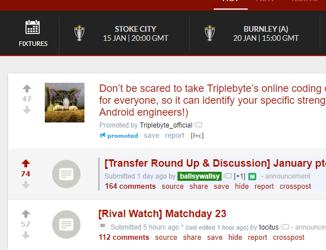Toggle the [l+c] option on promoted post
This screenshot has height=250, width=326.
click(x=197, y=135)
